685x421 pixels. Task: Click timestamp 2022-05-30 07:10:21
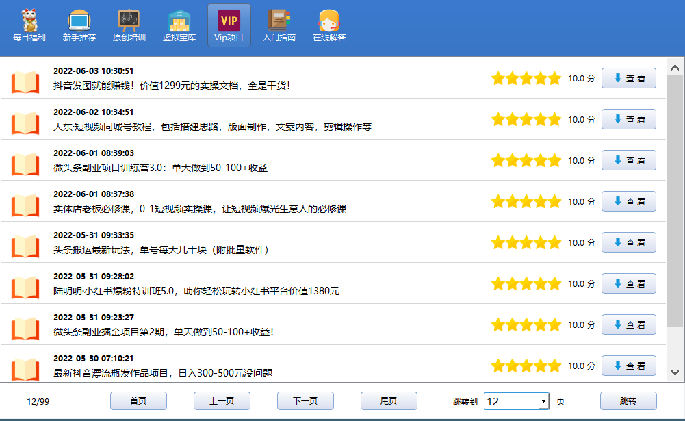[x=94, y=359]
